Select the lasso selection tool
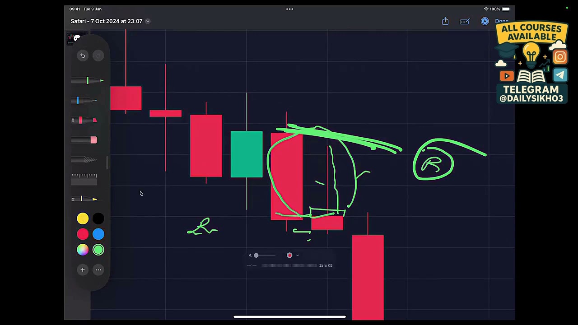This screenshot has height=325, width=578. [x=84, y=160]
